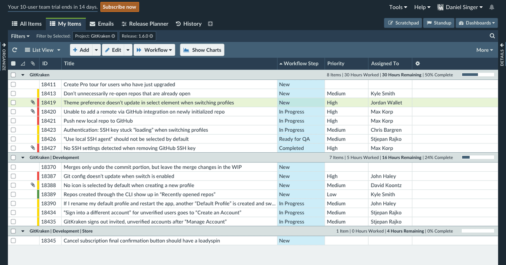Collapse GitKraken | Development | Store group
The image size is (506, 265).
pos(23,231)
